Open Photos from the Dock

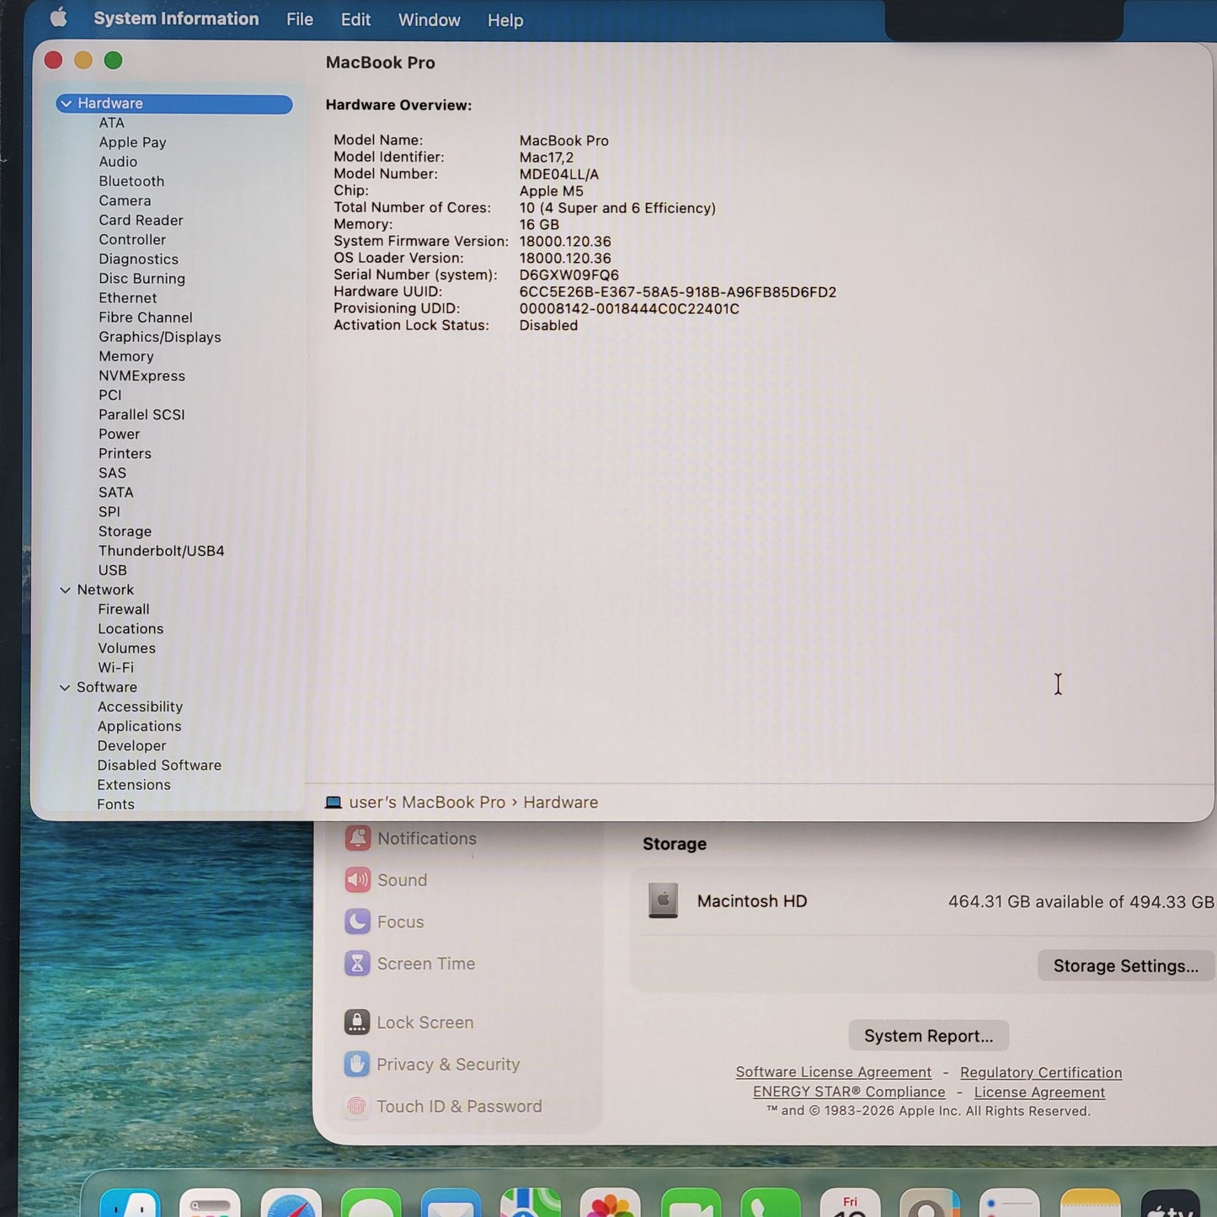[x=611, y=1204]
